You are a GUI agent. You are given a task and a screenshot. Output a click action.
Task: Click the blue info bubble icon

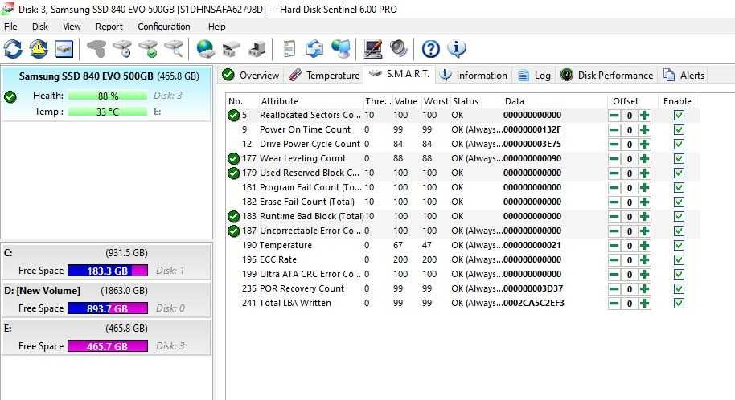coord(457,49)
